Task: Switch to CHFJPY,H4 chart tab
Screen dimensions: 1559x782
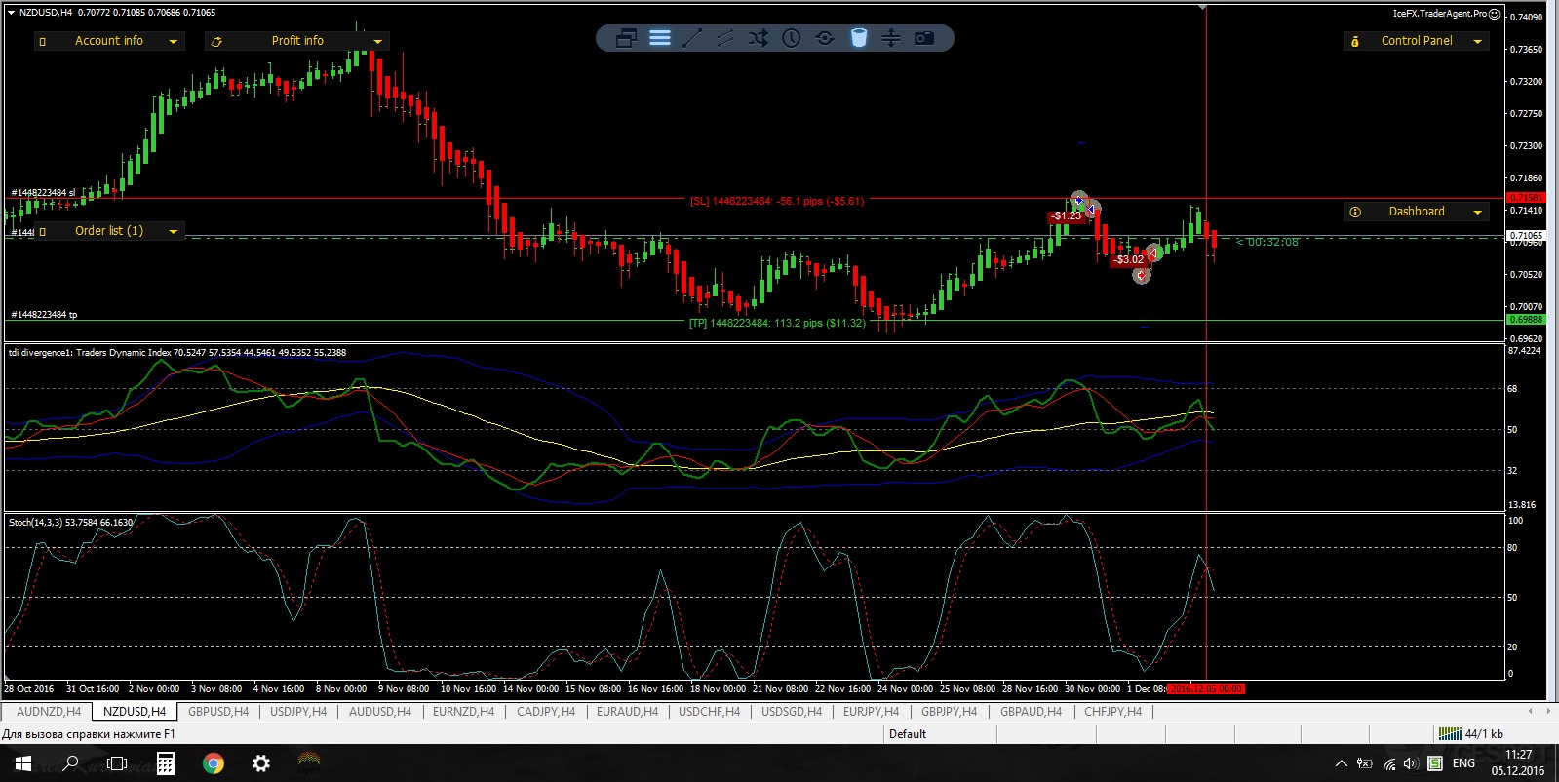Action: [1112, 712]
